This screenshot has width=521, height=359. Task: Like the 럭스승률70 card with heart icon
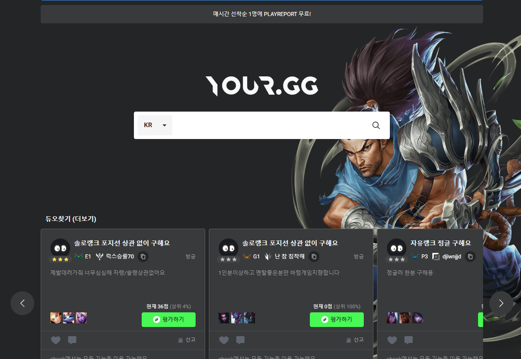coord(56,340)
